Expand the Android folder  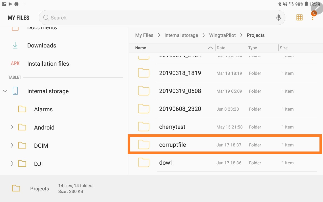pos(12,128)
